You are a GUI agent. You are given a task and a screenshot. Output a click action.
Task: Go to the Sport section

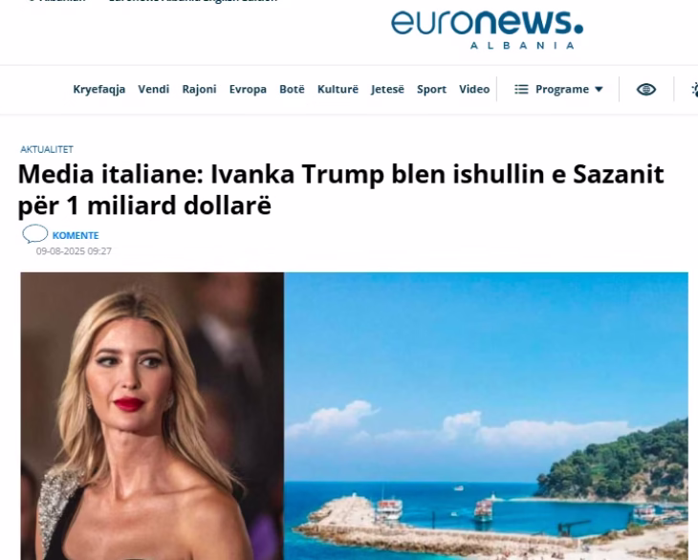(431, 90)
